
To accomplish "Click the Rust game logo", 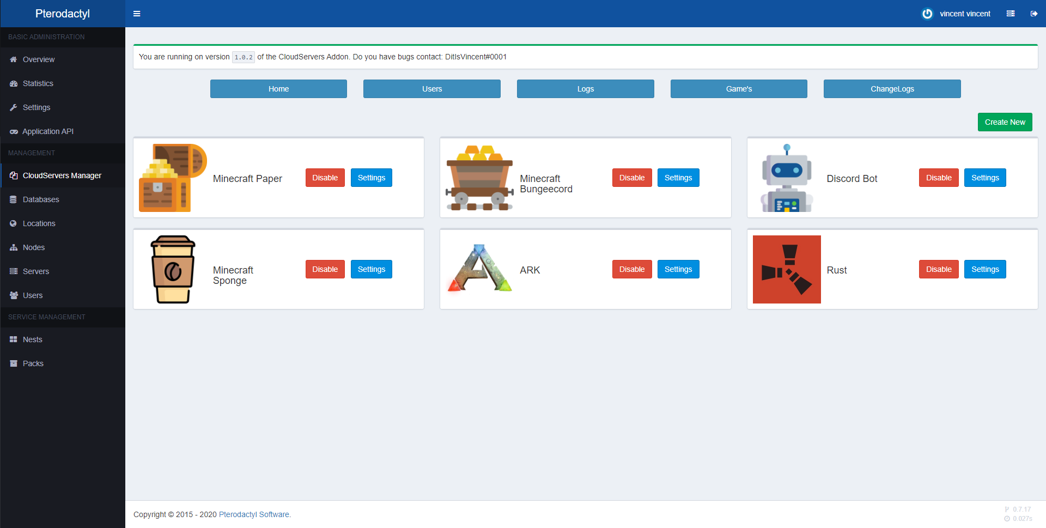I will pyautogui.click(x=786, y=269).
